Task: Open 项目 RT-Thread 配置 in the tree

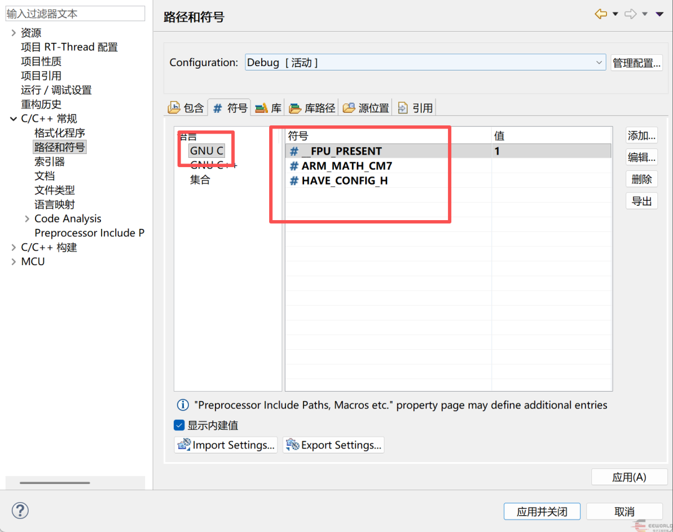Action: [69, 47]
